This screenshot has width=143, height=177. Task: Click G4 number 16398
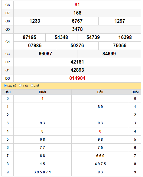125,37
